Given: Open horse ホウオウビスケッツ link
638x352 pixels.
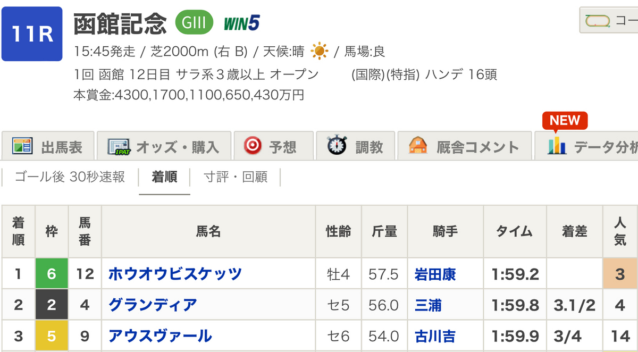Looking at the screenshot, I should (175, 274).
